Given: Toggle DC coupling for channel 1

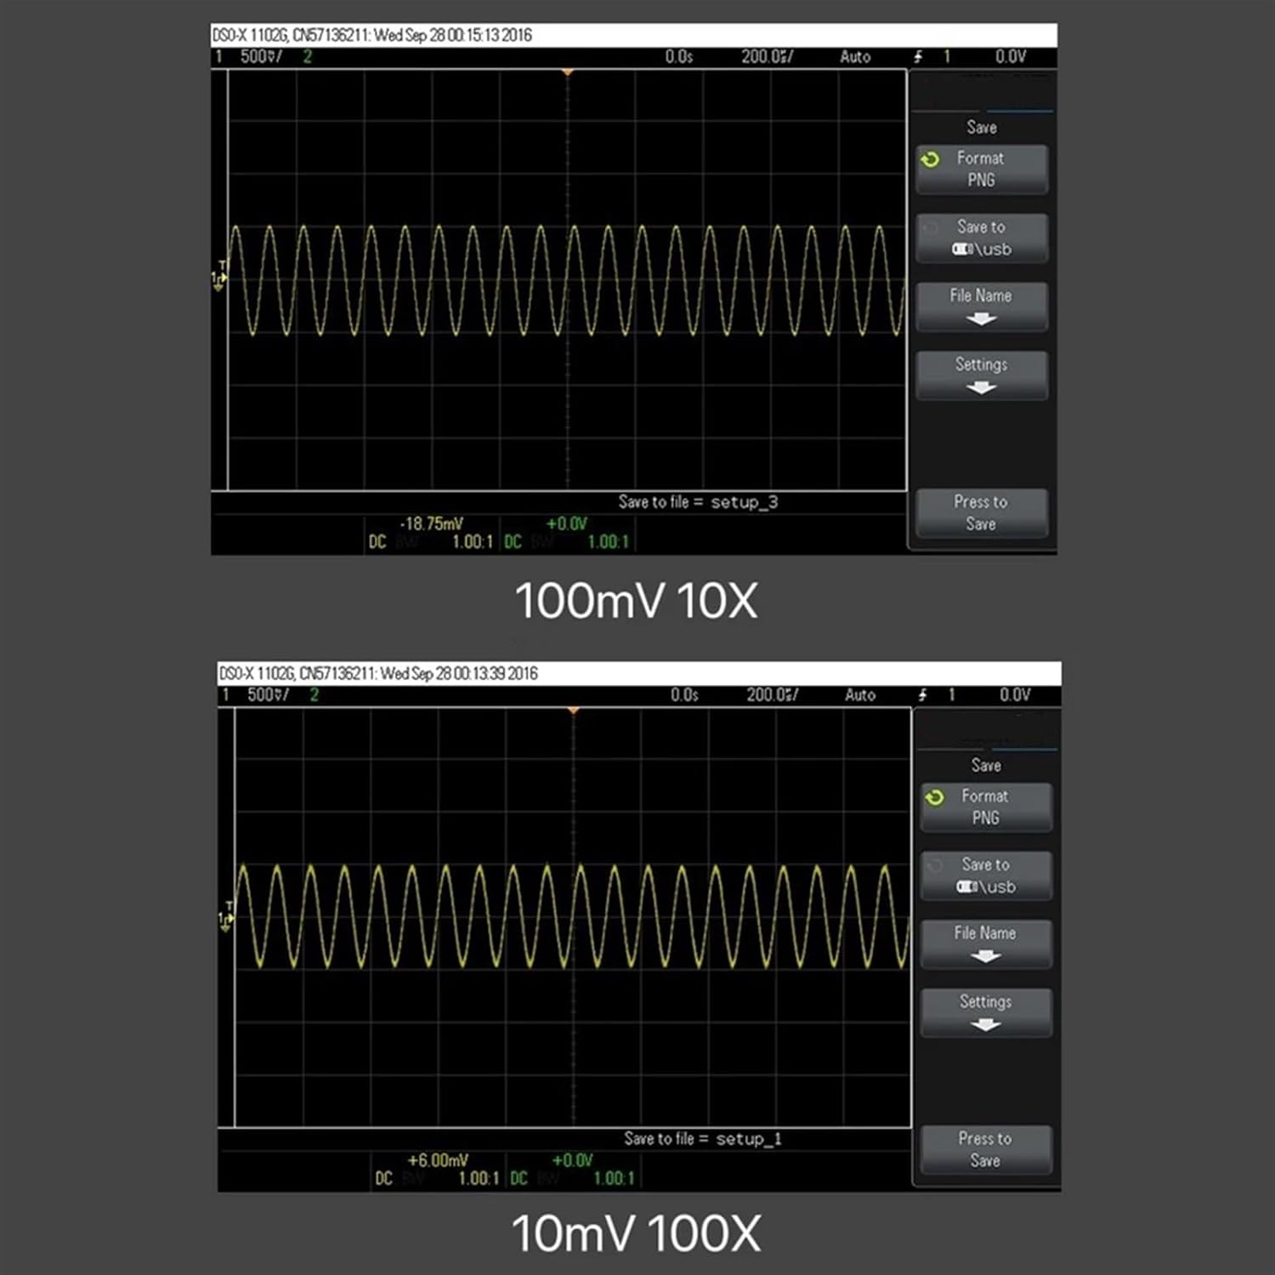Looking at the screenshot, I should [377, 541].
